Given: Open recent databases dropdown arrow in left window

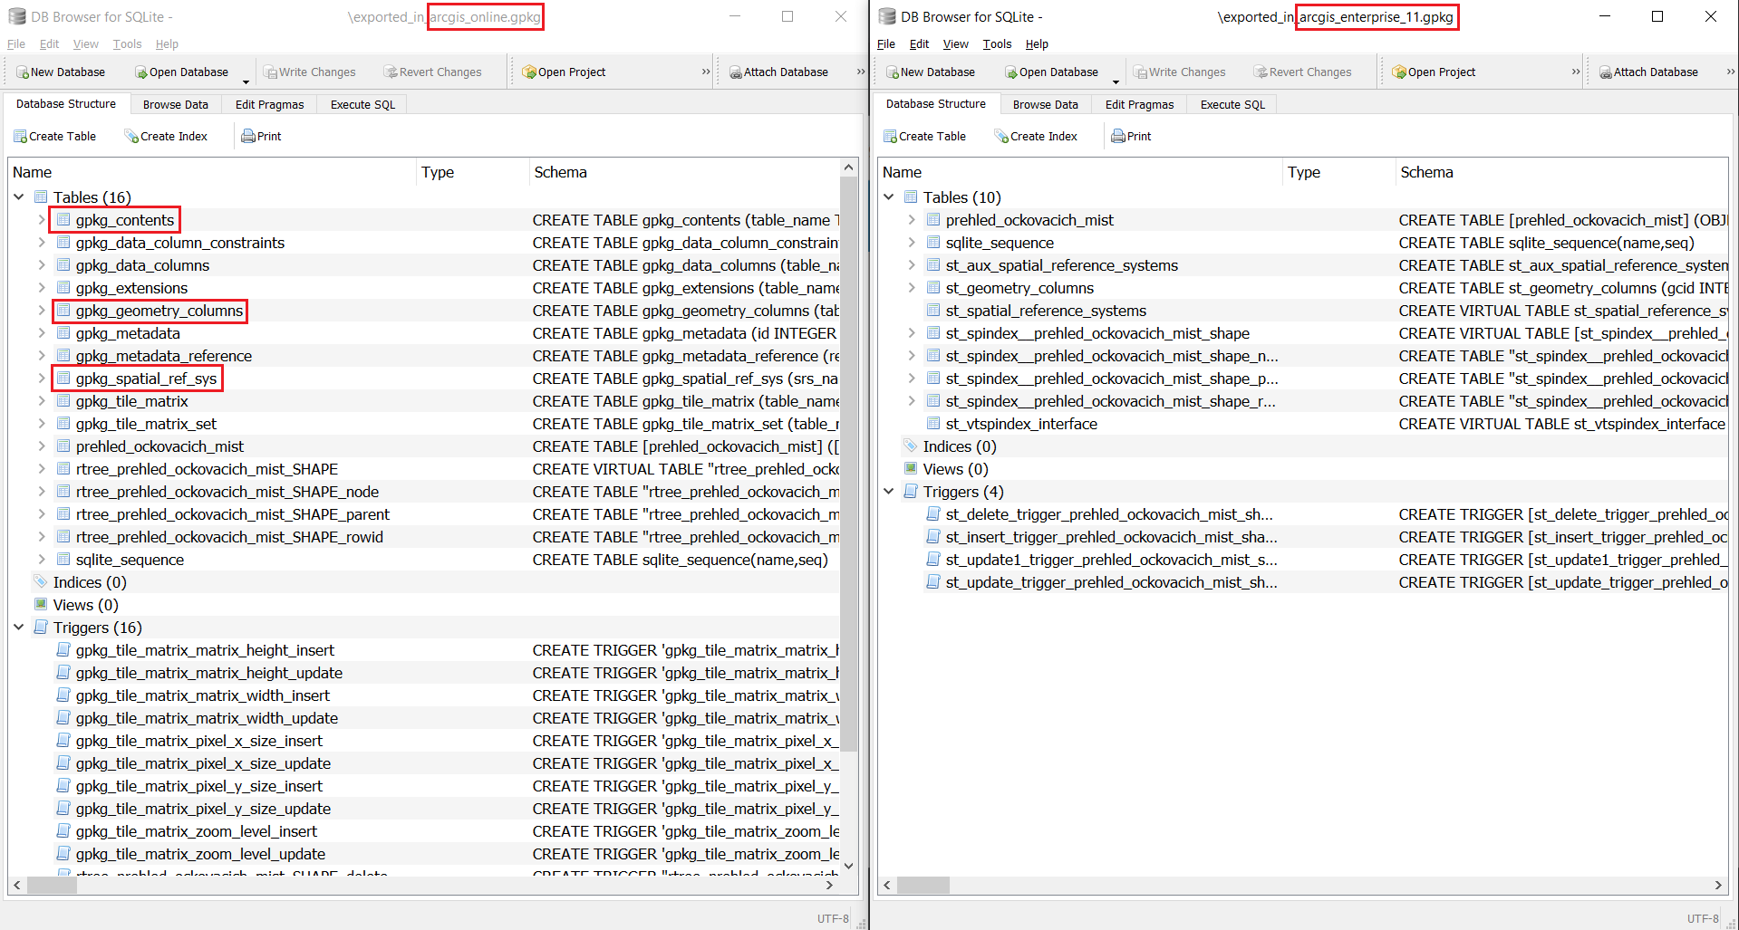Looking at the screenshot, I should pyautogui.click(x=246, y=81).
